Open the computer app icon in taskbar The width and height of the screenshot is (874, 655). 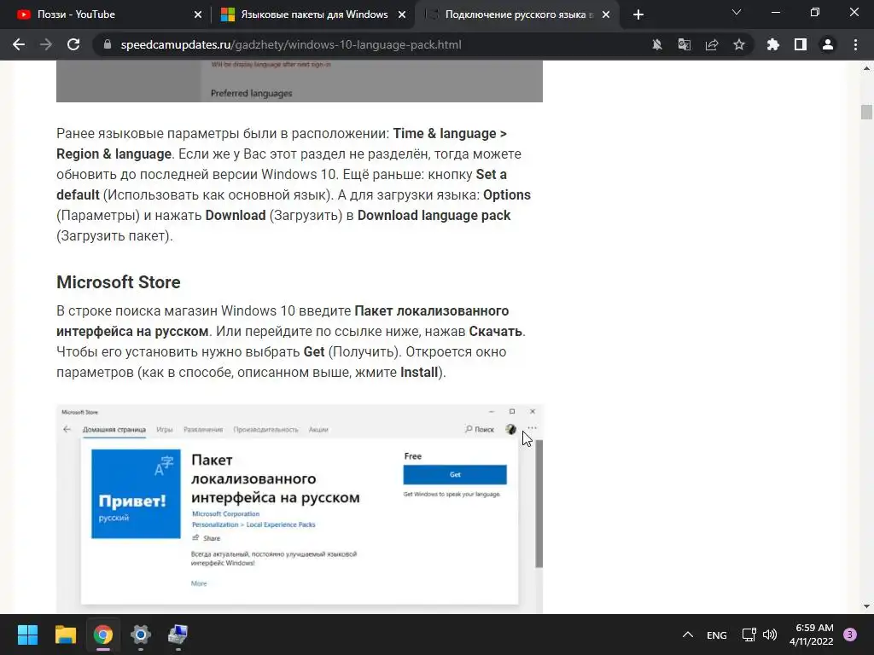178,635
